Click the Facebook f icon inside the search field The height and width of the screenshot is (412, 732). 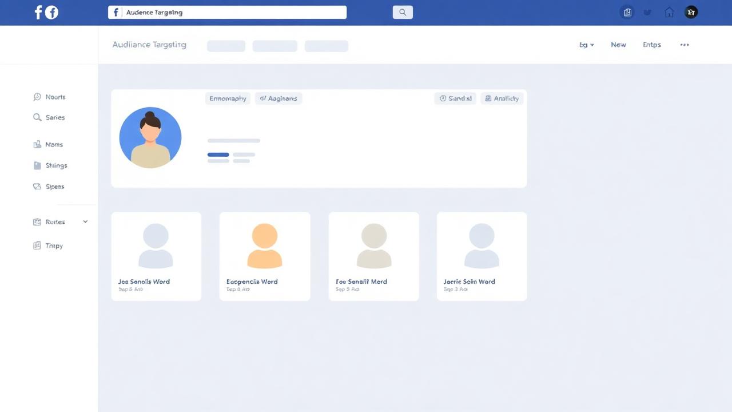[x=116, y=12]
